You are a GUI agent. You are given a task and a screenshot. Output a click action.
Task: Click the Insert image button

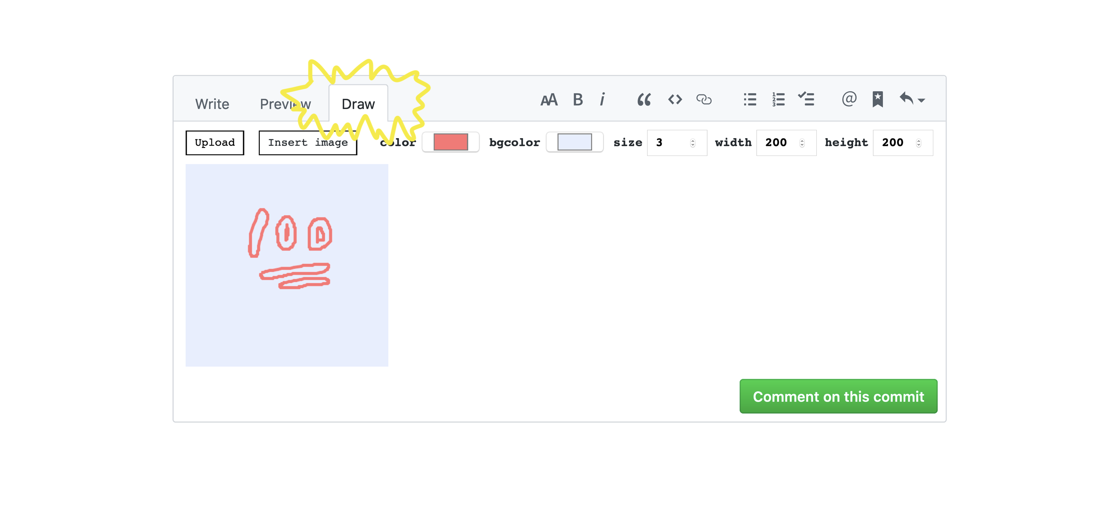click(x=308, y=142)
